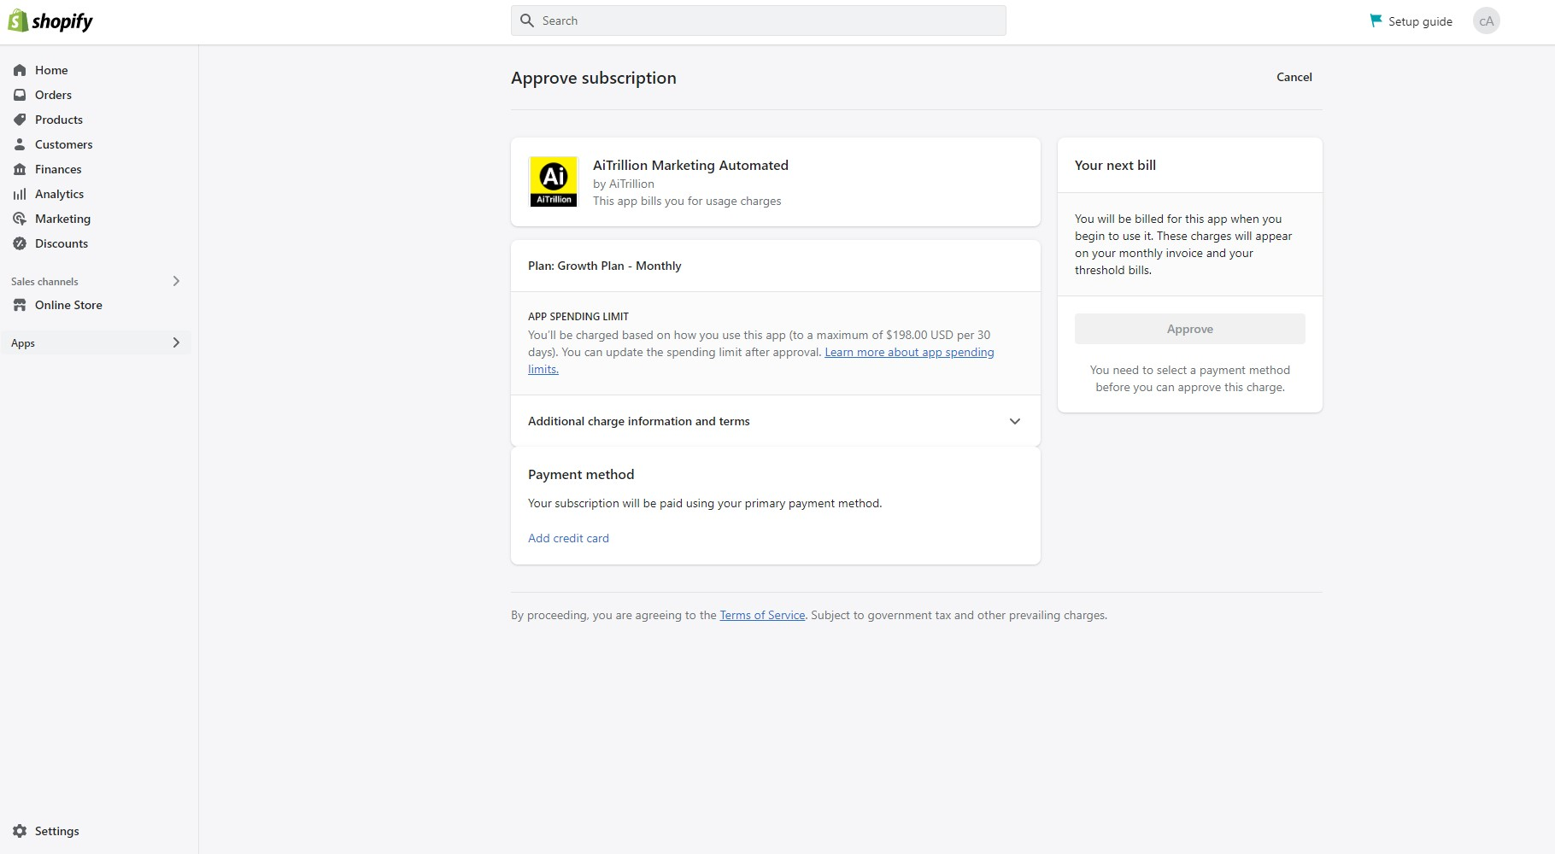Open 'Learn more about app spending limits' link
The image size is (1555, 854).
pyautogui.click(x=909, y=352)
